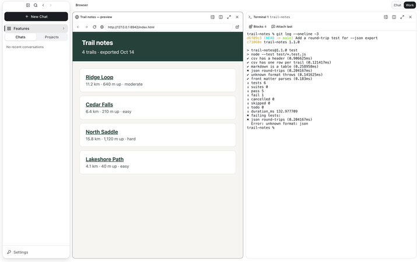Click the globe site-info icon

tap(101, 27)
